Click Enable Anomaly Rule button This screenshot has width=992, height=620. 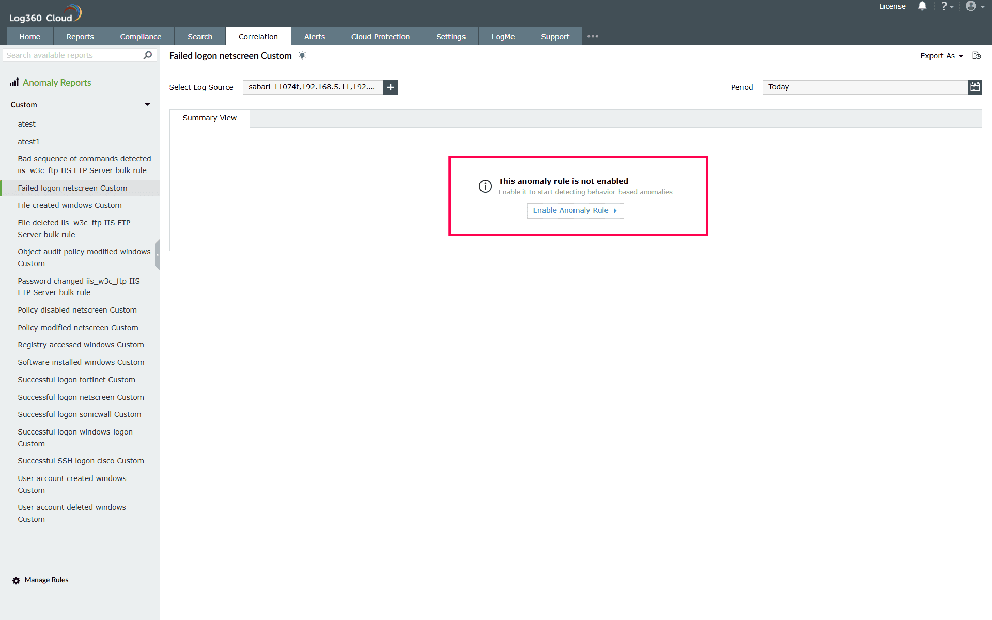pos(575,210)
